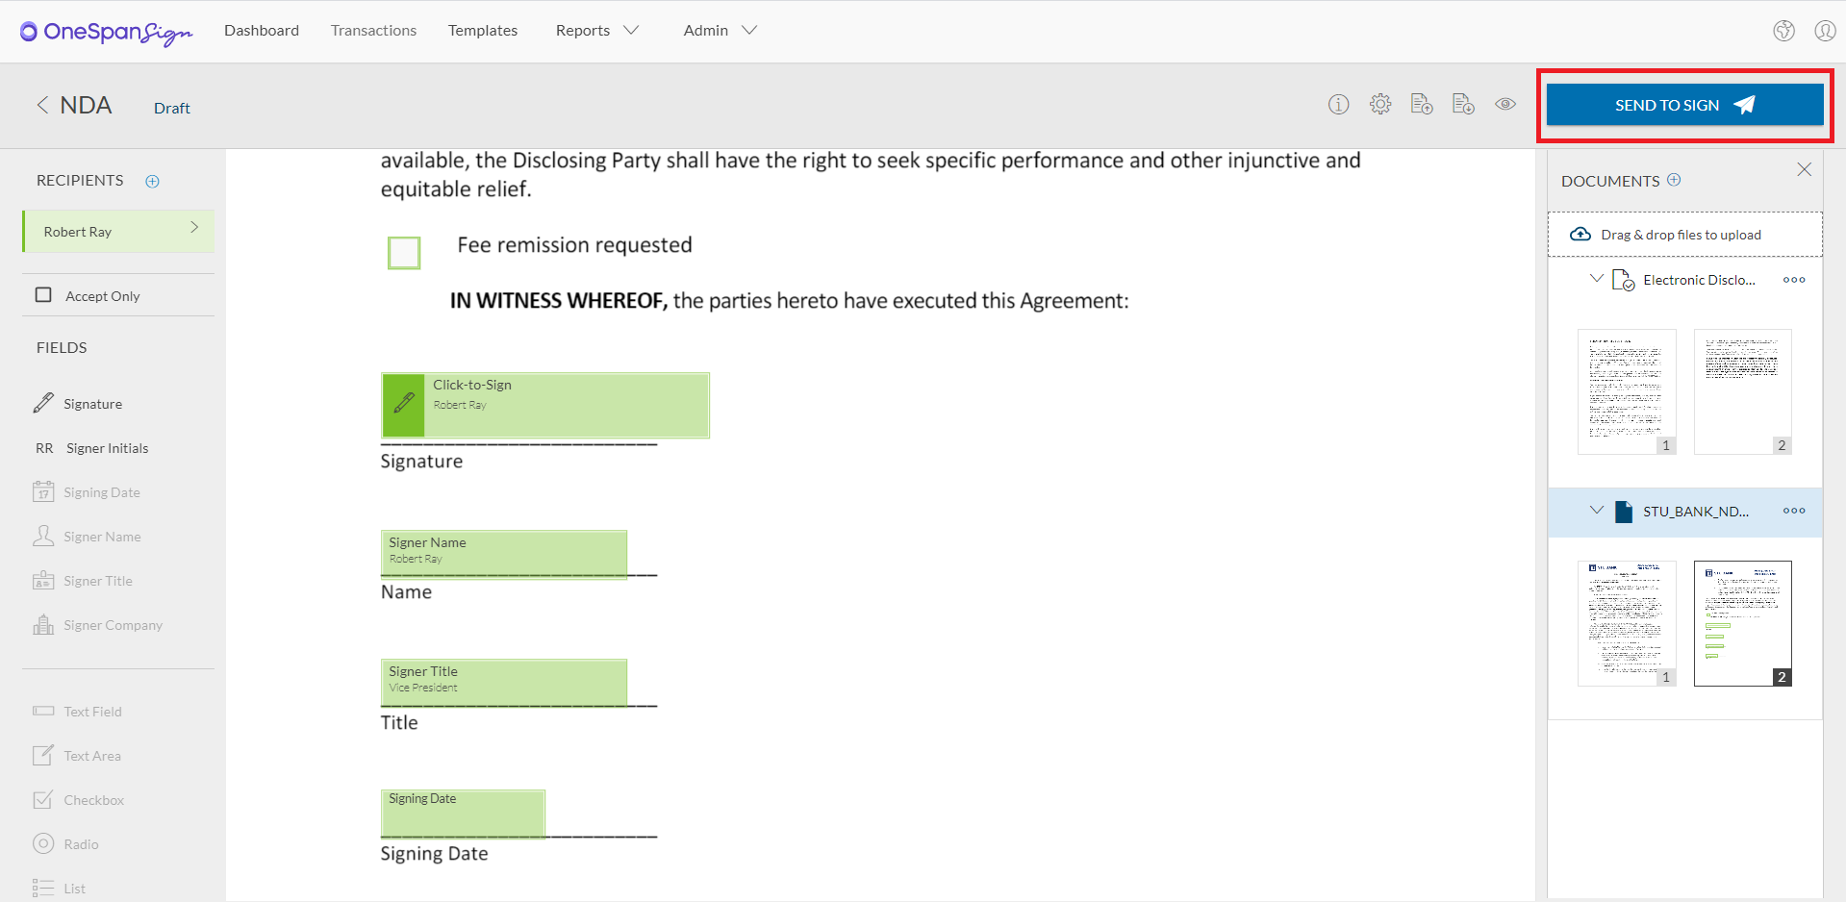
Task: Go to the Templates menu
Action: pos(482,30)
